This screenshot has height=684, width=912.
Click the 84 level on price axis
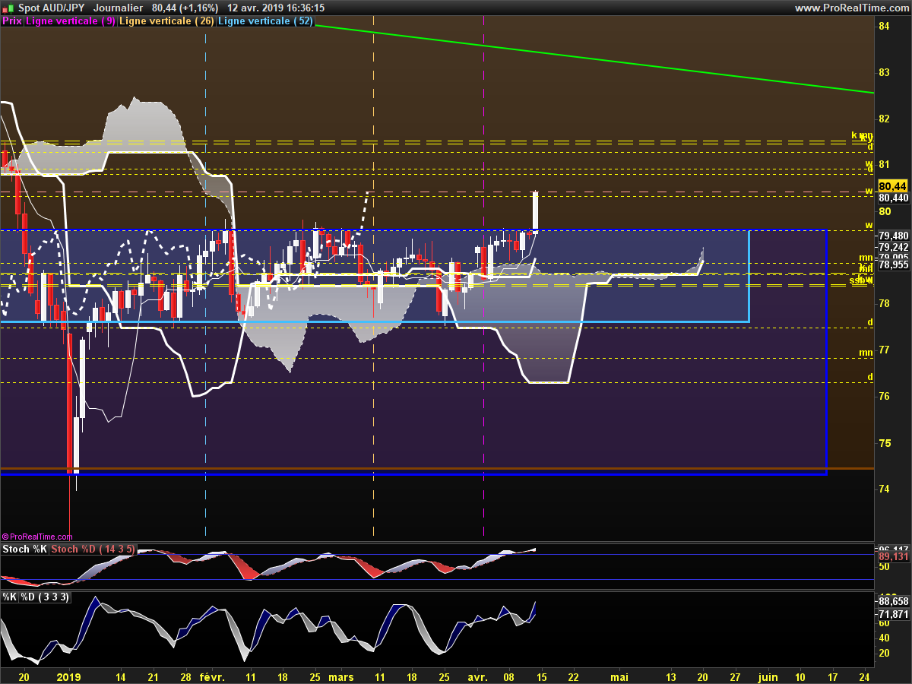click(x=884, y=26)
